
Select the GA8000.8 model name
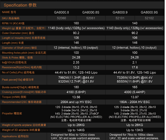pyautogui.click(x=61, y=12)
